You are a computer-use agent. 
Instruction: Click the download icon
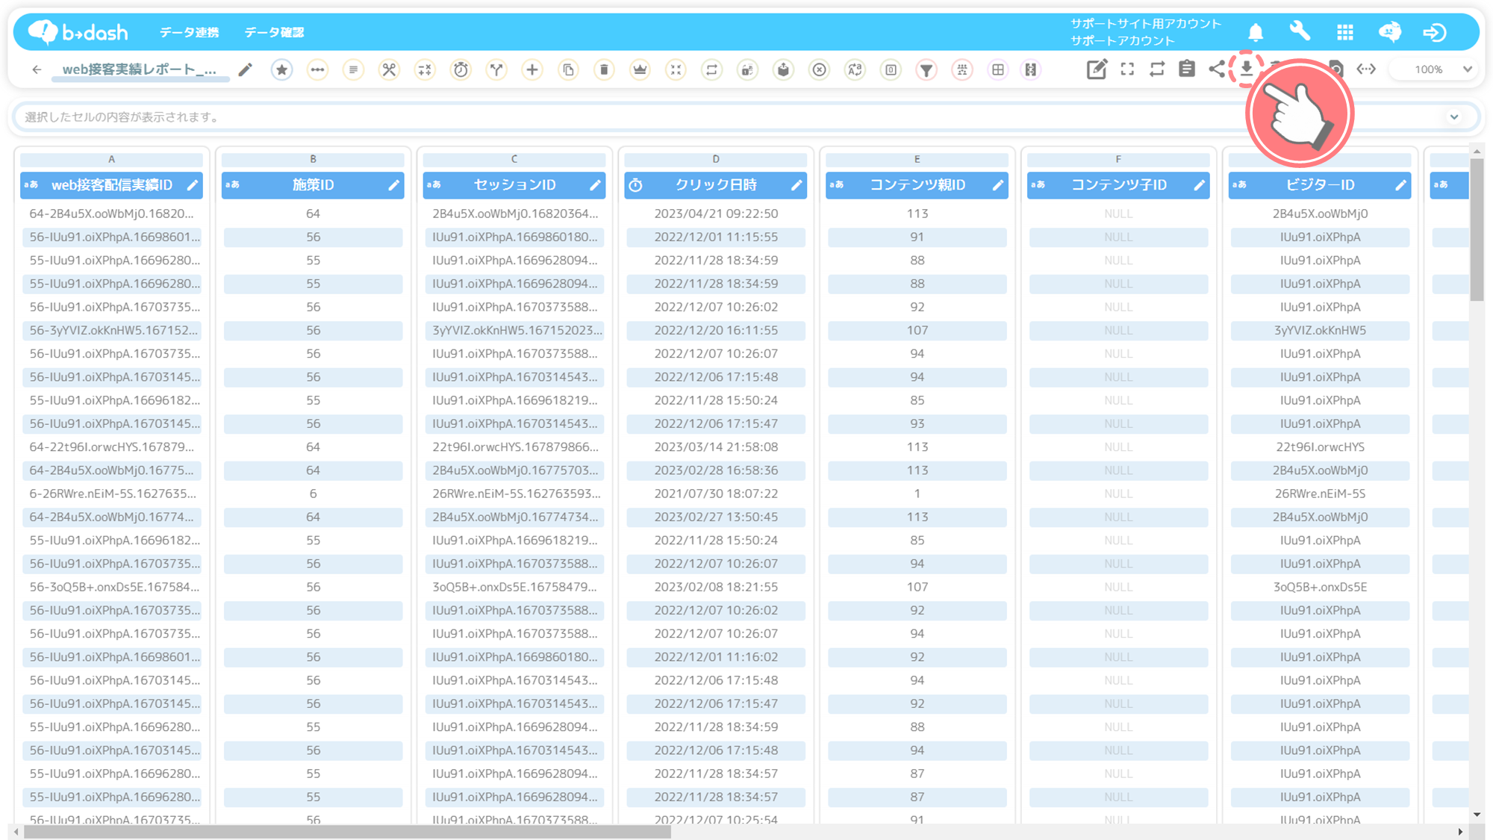(x=1246, y=69)
